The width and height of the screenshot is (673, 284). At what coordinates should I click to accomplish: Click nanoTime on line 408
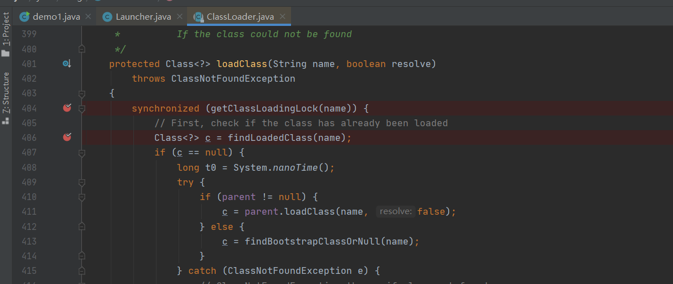pyautogui.click(x=296, y=168)
